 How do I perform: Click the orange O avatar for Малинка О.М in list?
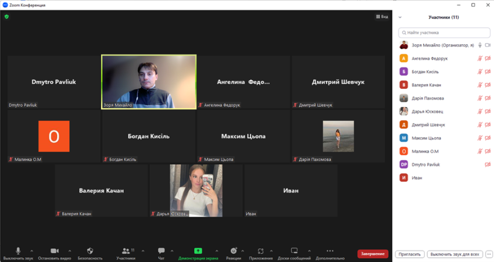403,151
